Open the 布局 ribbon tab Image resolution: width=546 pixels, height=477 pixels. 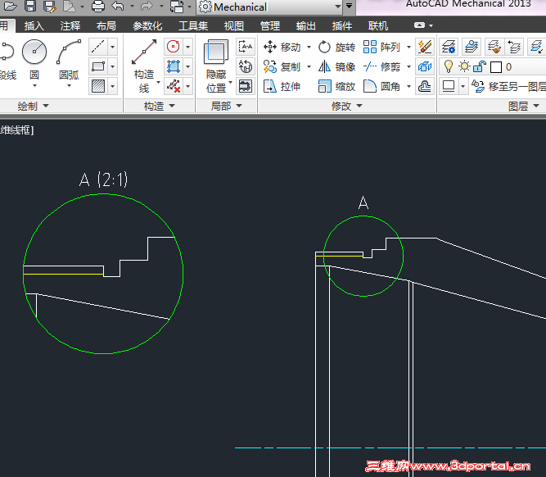pos(106,25)
